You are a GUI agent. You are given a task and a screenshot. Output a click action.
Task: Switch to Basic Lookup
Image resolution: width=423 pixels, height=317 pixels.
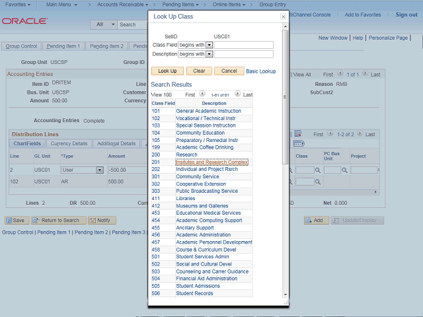point(261,71)
